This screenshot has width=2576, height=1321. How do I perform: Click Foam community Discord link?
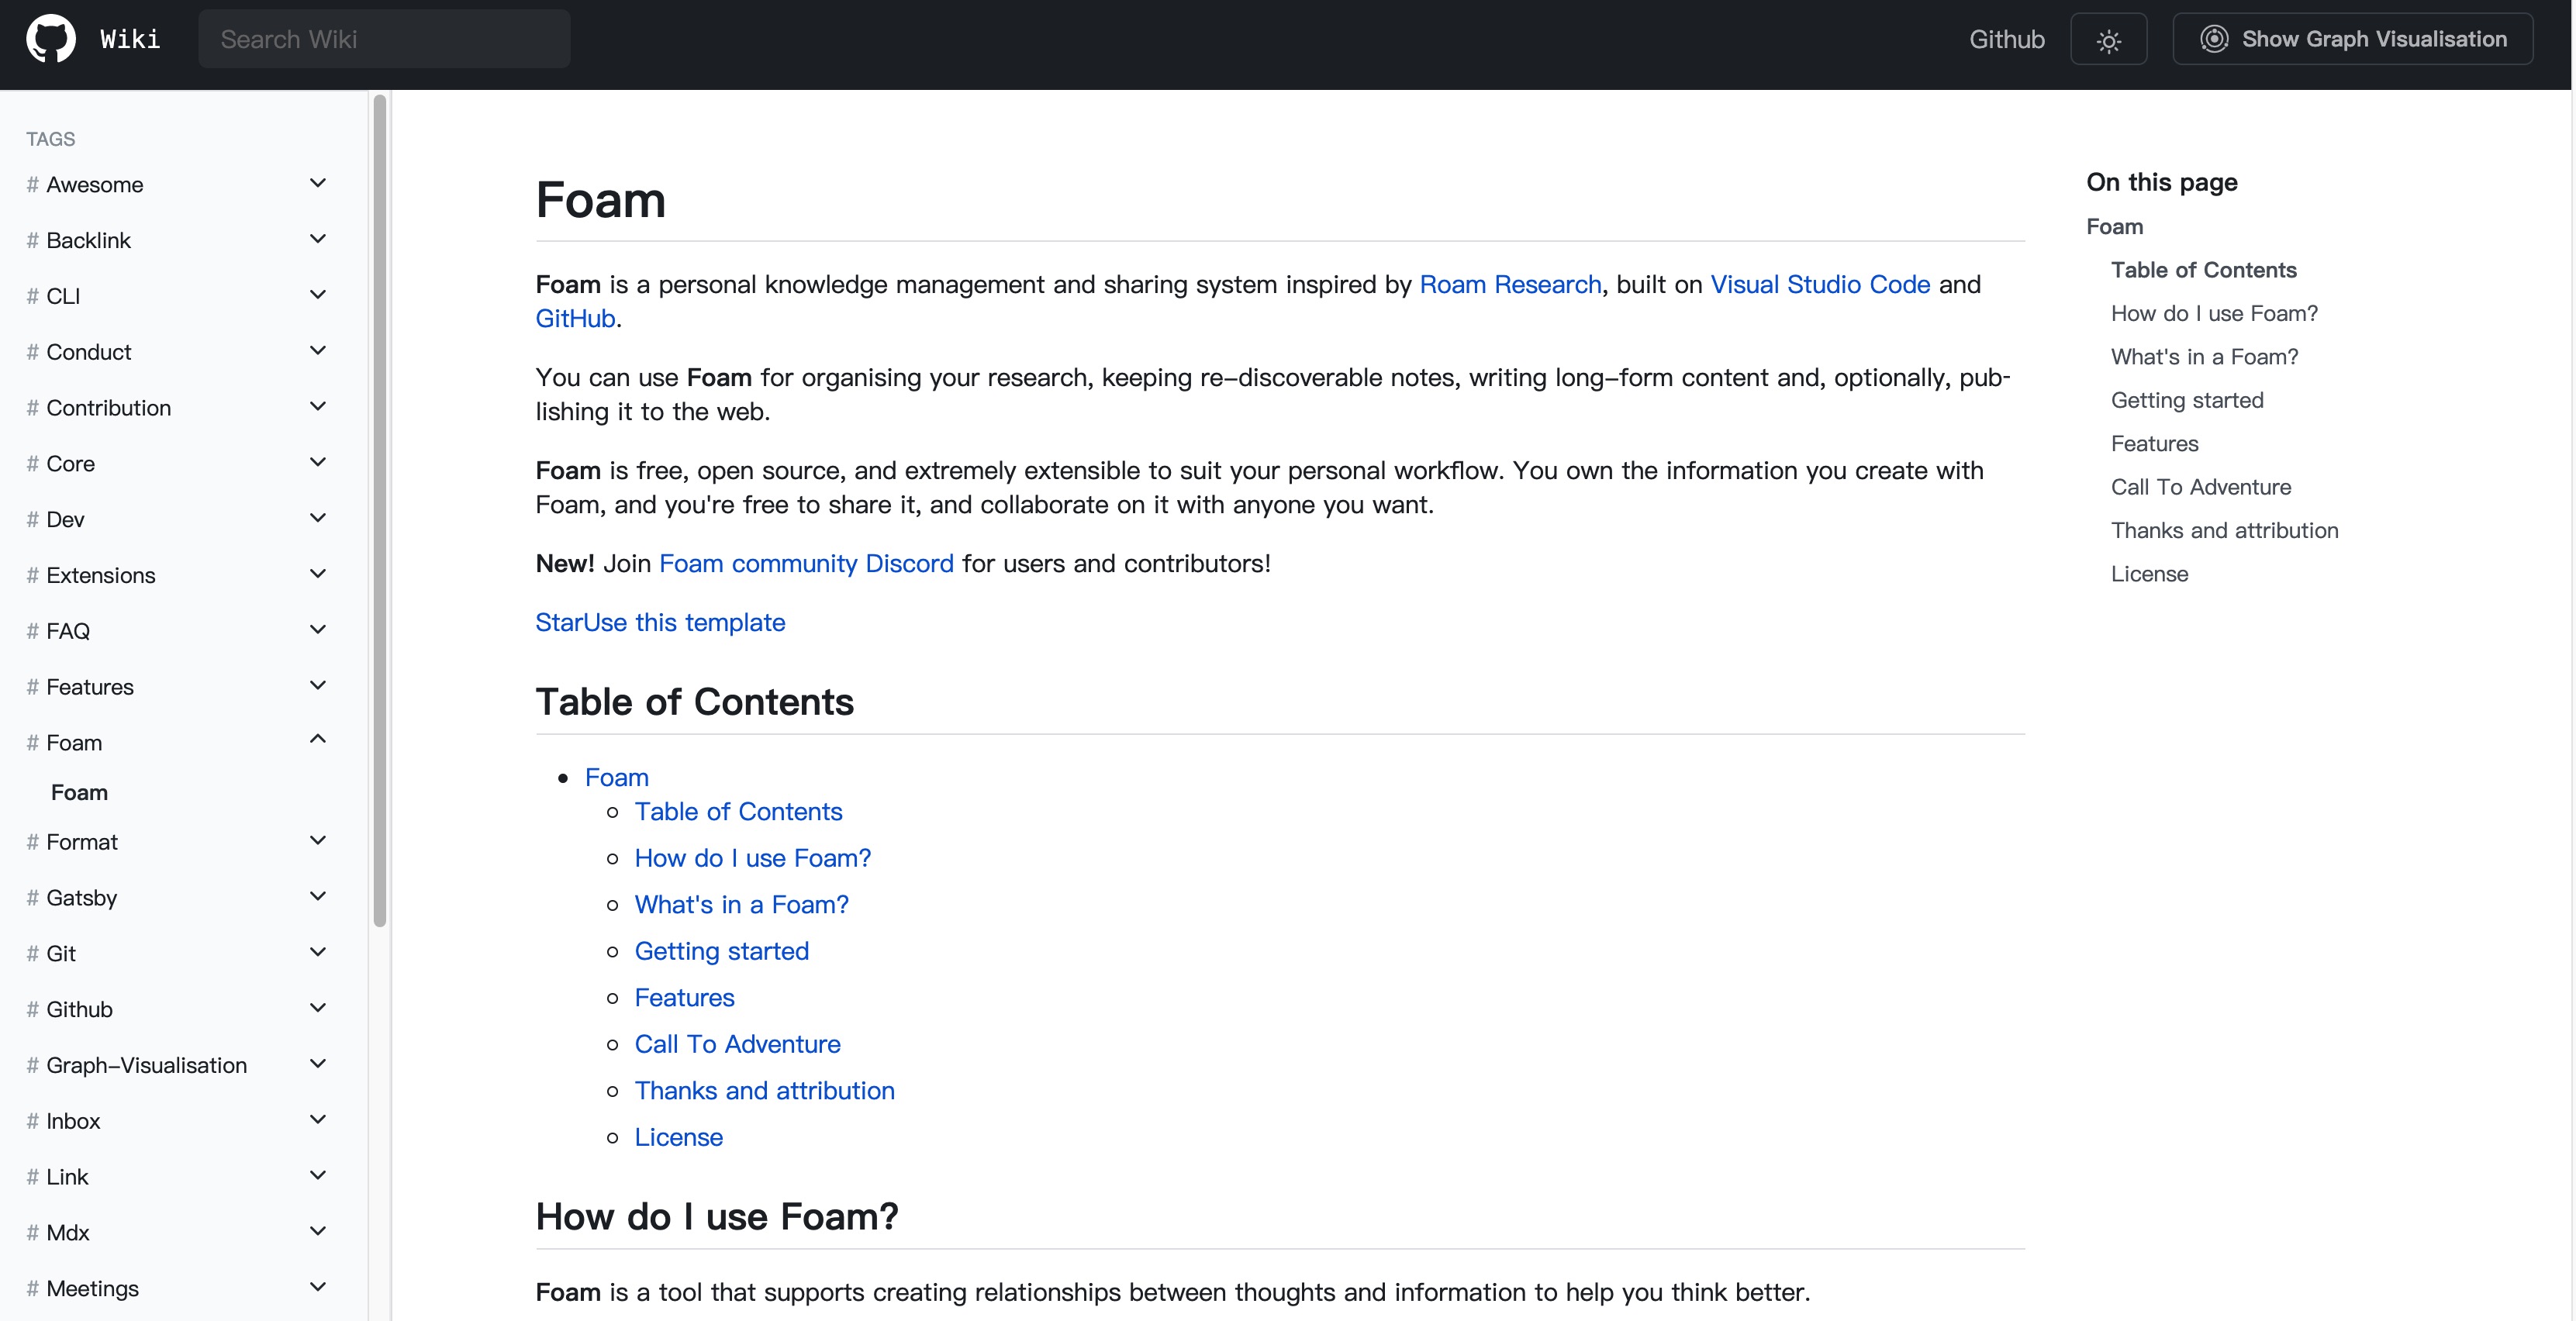(806, 563)
